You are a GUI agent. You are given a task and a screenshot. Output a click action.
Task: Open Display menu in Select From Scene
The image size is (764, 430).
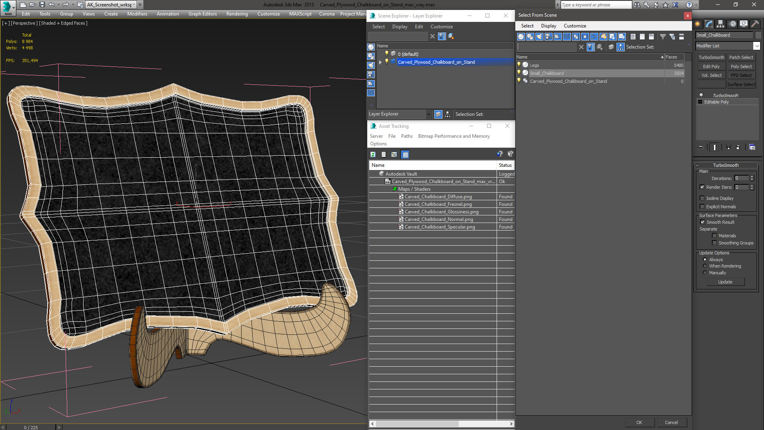click(x=548, y=26)
